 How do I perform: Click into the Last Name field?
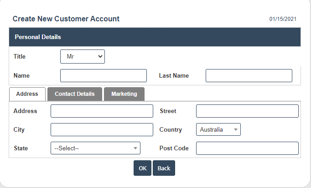249,75
